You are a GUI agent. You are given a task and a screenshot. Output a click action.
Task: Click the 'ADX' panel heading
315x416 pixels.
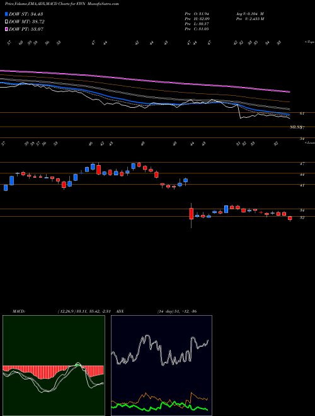click(x=120, y=311)
